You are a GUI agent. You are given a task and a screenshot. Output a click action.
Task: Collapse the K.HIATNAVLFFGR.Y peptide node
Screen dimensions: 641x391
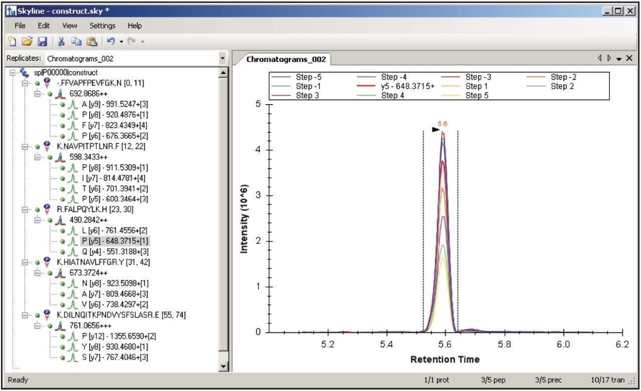pos(26,262)
